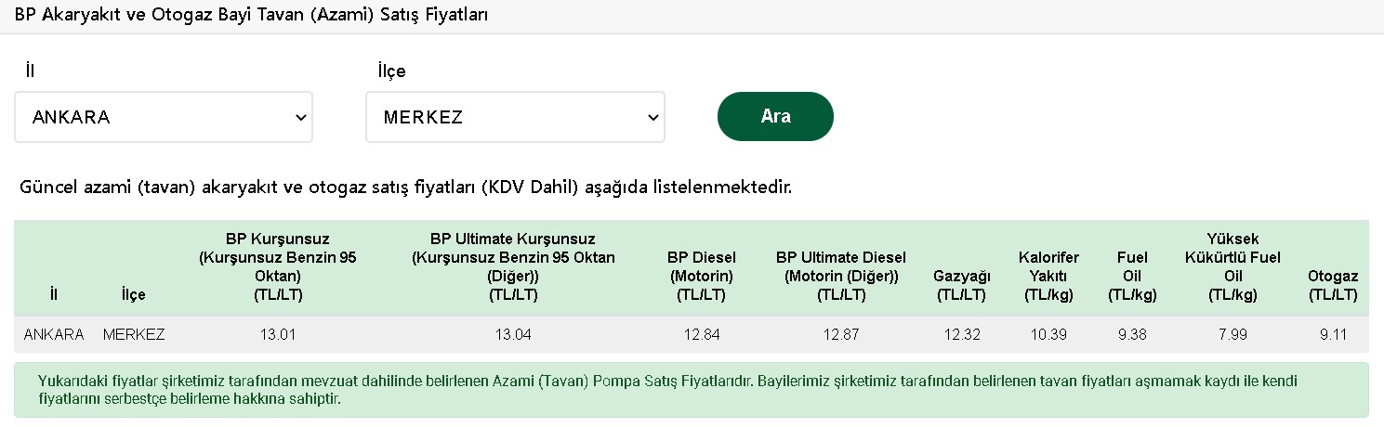Viewport: 1384px width, 427px height.
Task: Click the BP Diesel (Motorin) column header
Action: pos(701,276)
